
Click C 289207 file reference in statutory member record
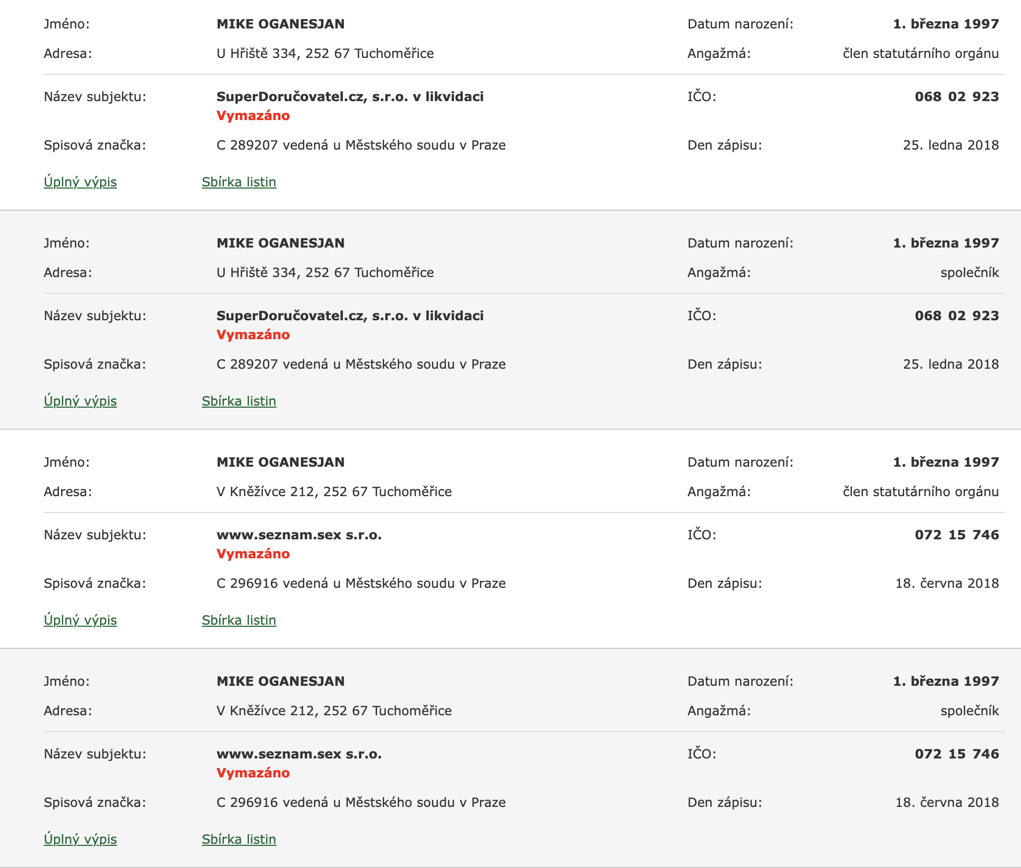pyautogui.click(x=361, y=145)
